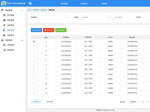This screenshot has width=150, height=112.
Task: Click 基础数据 breadcrumb link
Action: tap(44, 10)
